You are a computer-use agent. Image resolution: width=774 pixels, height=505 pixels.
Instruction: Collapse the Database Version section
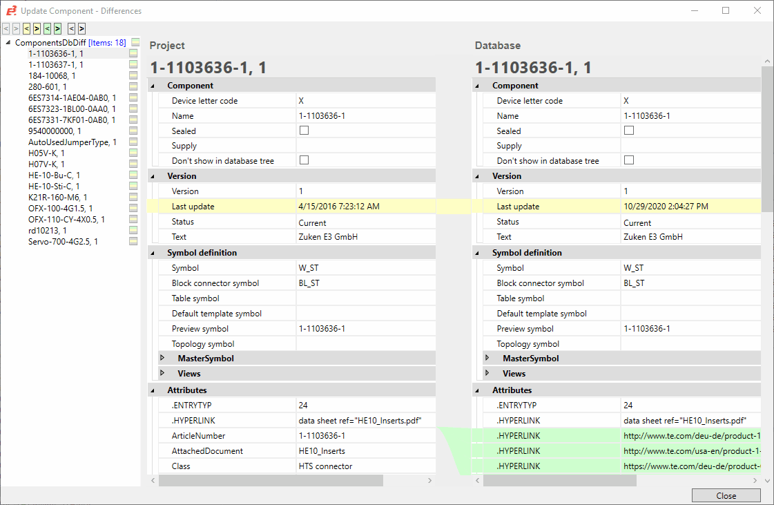477,176
